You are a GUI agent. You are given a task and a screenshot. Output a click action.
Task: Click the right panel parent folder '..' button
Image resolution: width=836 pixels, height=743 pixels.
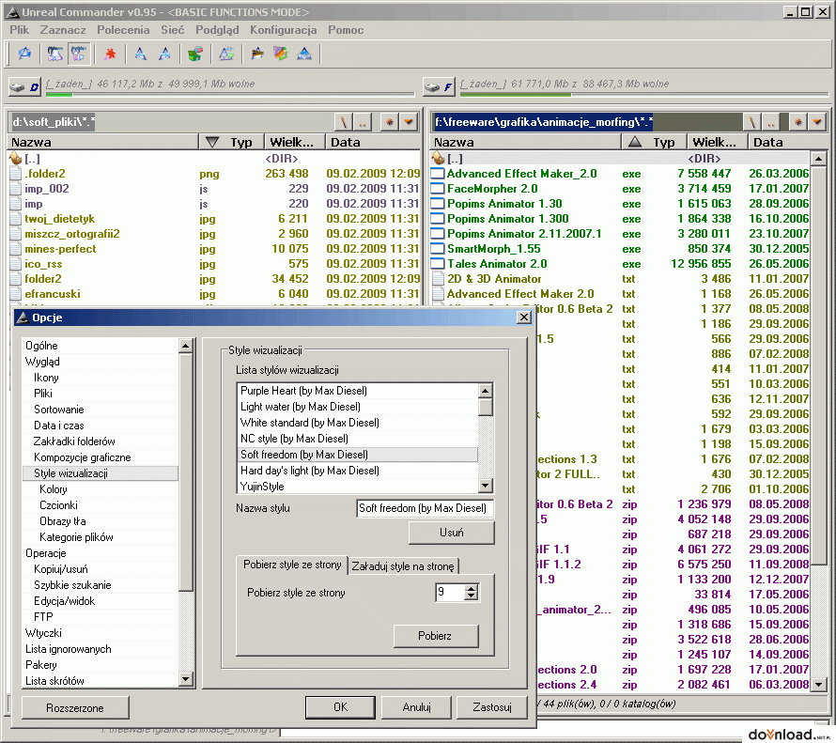(x=771, y=123)
